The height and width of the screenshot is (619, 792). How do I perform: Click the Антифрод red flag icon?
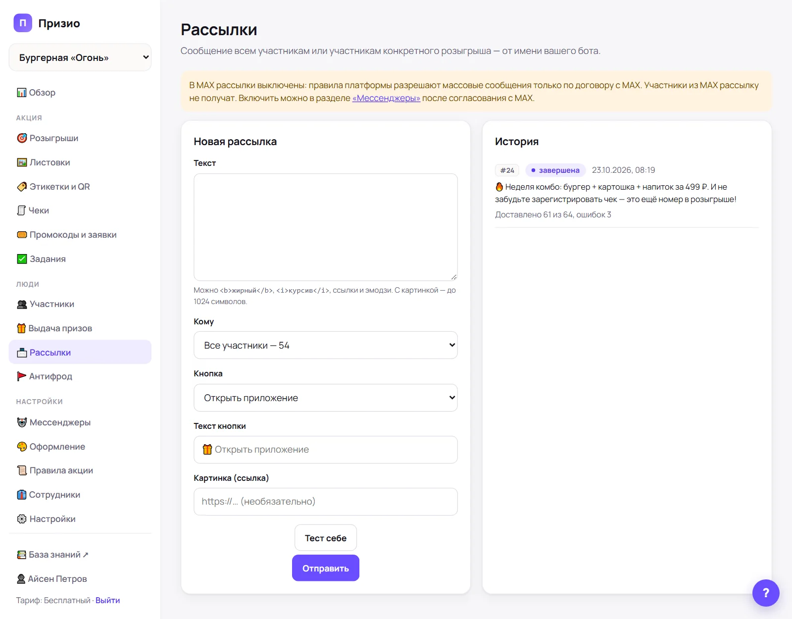pyautogui.click(x=22, y=376)
